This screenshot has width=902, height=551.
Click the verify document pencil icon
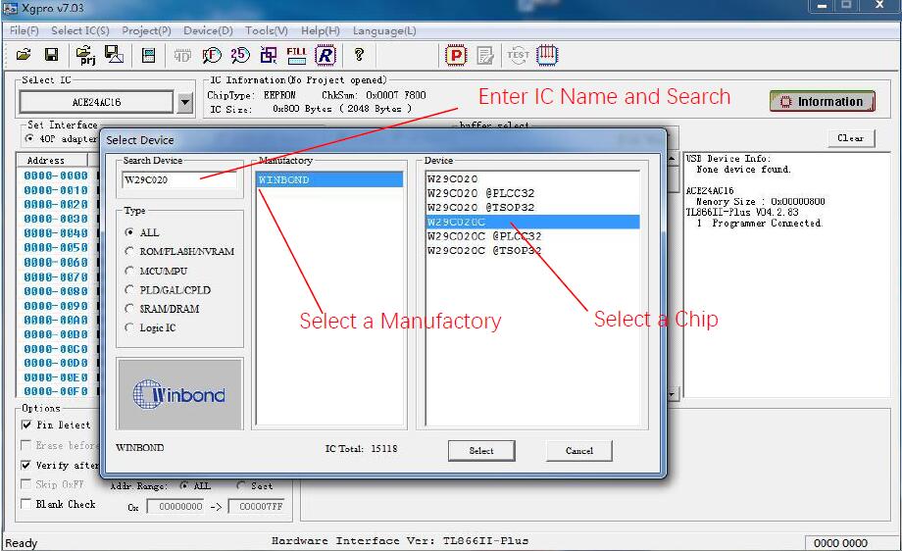485,55
